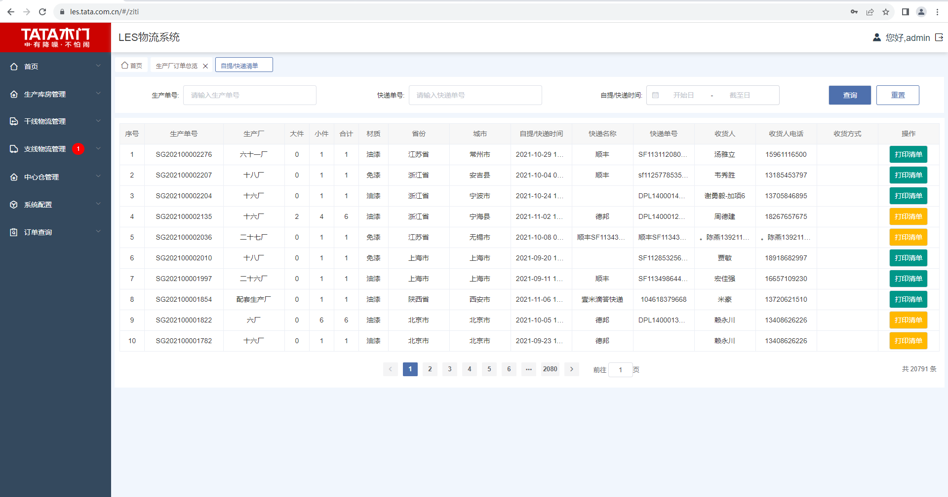This screenshot has height=497, width=948.
Task: Click the TATA木门 logo
Action: tap(55, 37)
